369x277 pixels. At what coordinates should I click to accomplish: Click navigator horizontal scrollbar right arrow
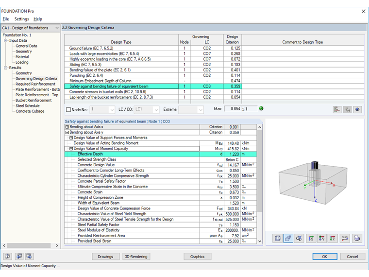(57, 245)
